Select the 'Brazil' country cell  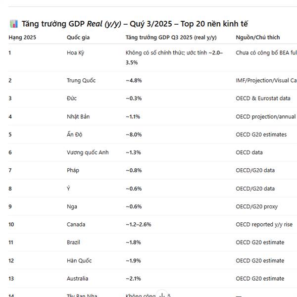tap(74, 243)
